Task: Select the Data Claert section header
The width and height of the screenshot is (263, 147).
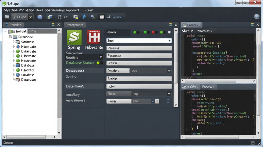Action: pyautogui.click(x=84, y=86)
